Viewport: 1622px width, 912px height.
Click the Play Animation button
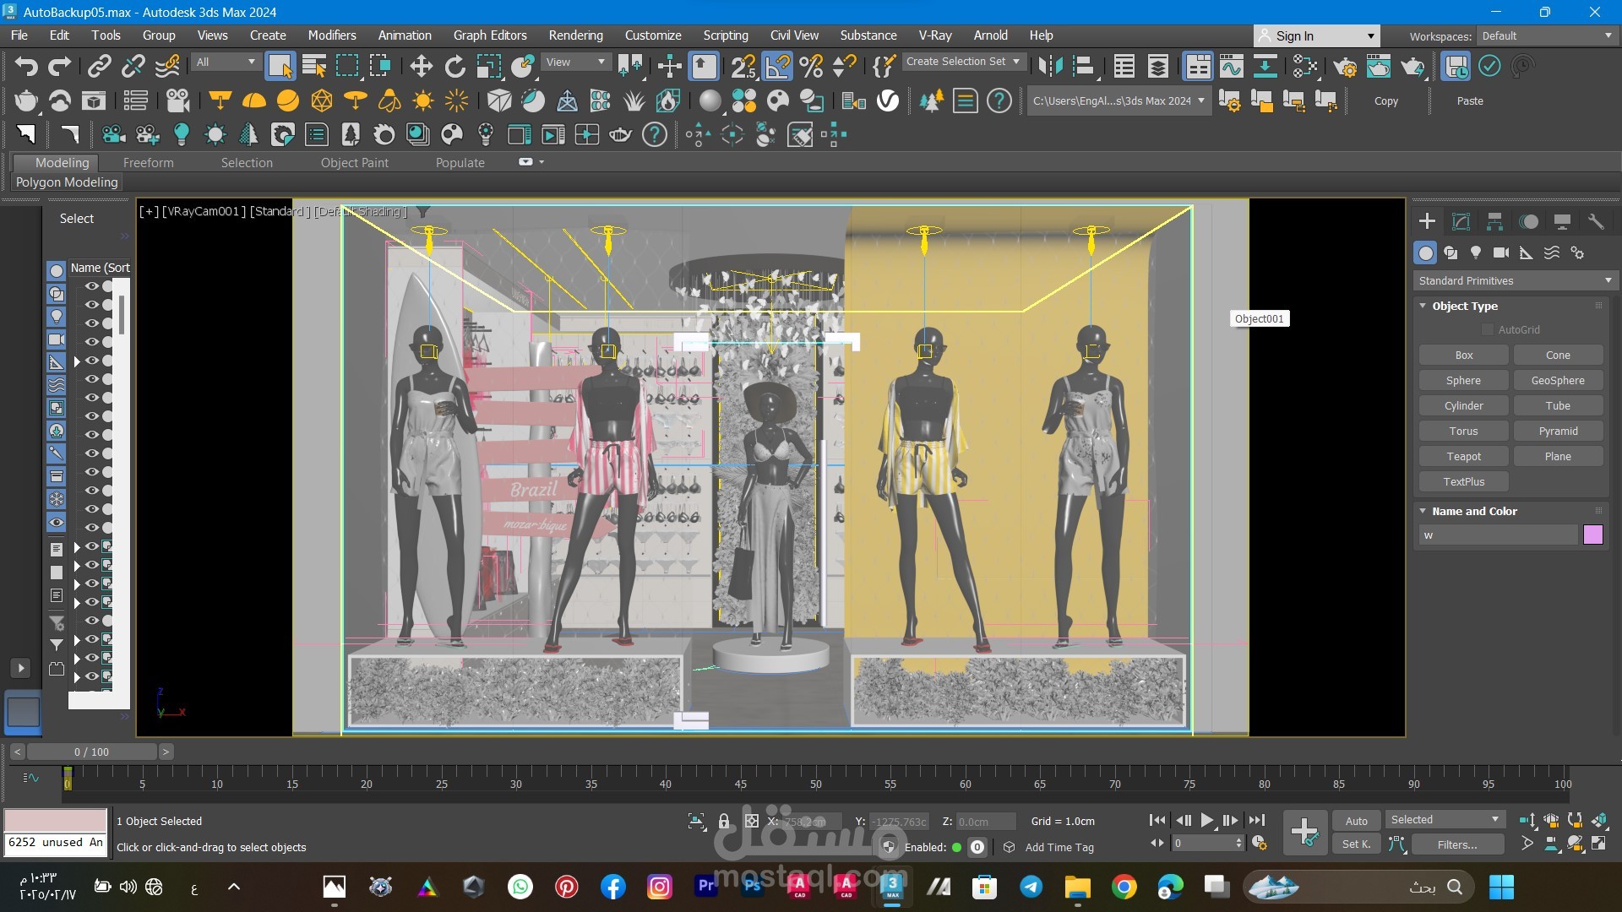(1206, 820)
